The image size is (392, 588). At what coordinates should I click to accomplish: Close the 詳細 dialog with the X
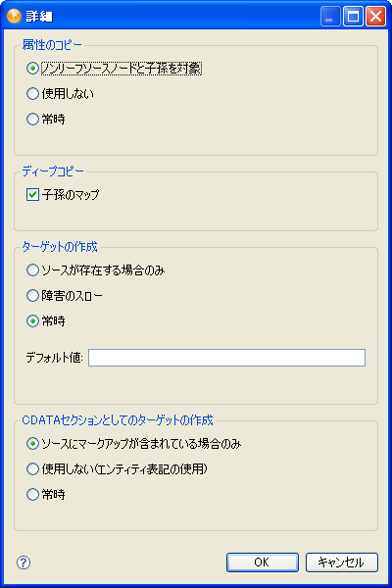click(375, 16)
